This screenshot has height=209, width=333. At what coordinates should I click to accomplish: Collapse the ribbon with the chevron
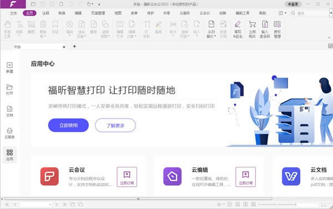click(x=329, y=38)
